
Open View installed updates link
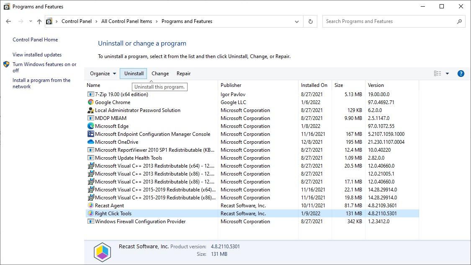click(x=37, y=55)
